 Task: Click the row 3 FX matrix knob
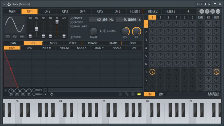pyautogui.click(x=208, y=40)
